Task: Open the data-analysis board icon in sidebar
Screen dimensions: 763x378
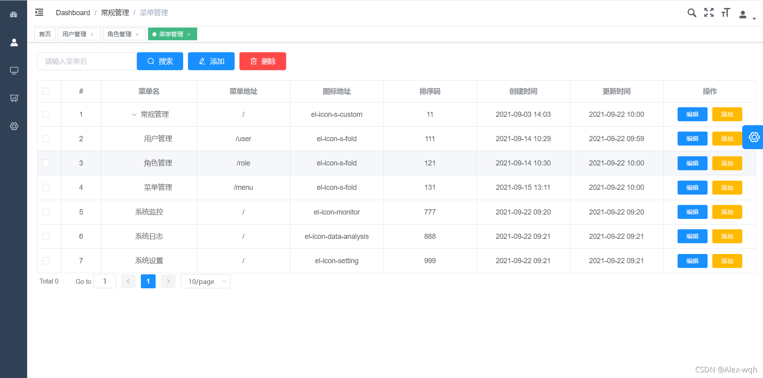Action: click(14, 98)
